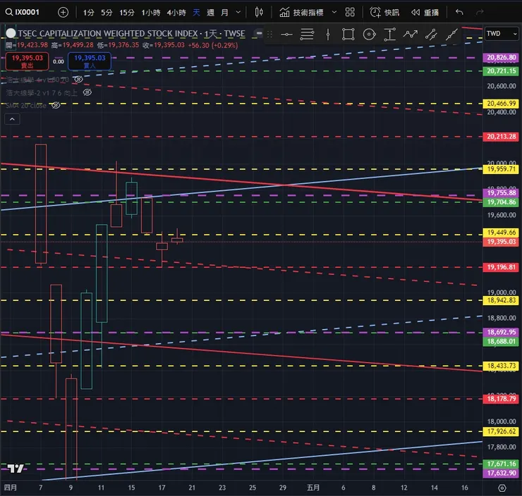Viewport: 522px width, 496px height.
Task: Switch to 4小時 interval
Action: tap(176, 13)
